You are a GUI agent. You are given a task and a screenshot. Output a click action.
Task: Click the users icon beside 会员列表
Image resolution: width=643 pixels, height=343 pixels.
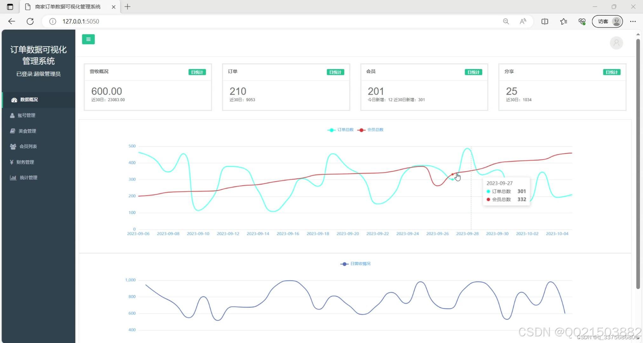point(13,146)
